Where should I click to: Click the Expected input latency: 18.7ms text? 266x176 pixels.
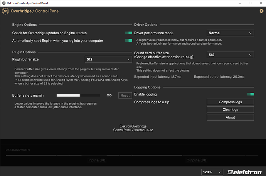coord(158,77)
